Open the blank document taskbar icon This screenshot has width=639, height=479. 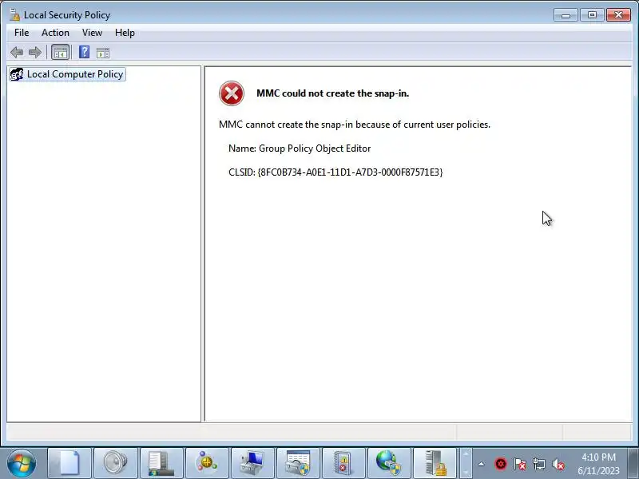click(x=69, y=463)
